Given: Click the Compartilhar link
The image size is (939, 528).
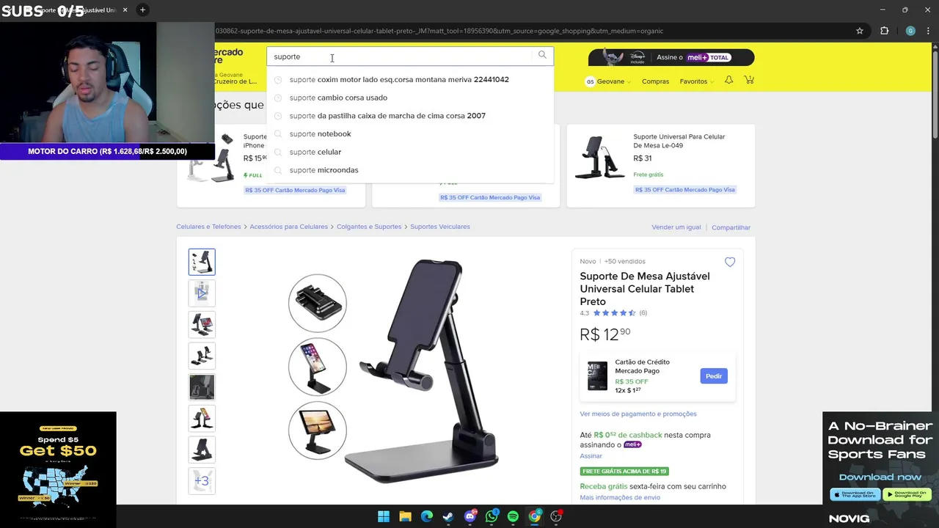Looking at the screenshot, I should [x=731, y=227].
